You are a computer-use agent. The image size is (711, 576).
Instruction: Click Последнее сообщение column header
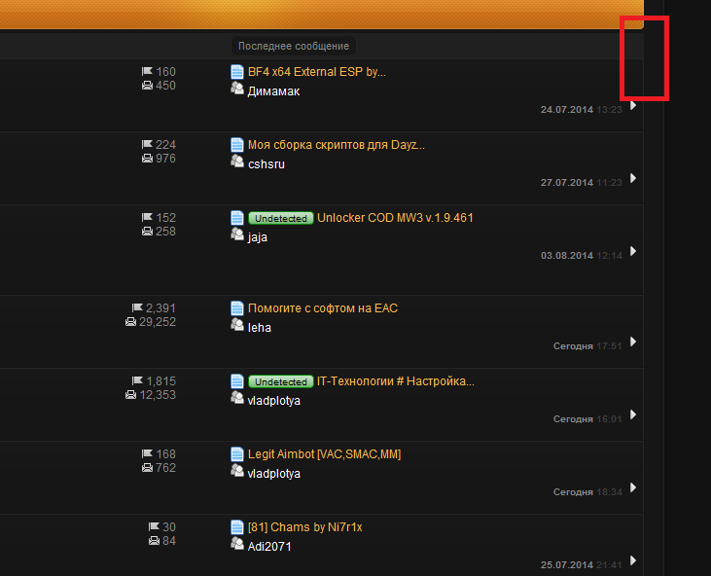(x=294, y=46)
